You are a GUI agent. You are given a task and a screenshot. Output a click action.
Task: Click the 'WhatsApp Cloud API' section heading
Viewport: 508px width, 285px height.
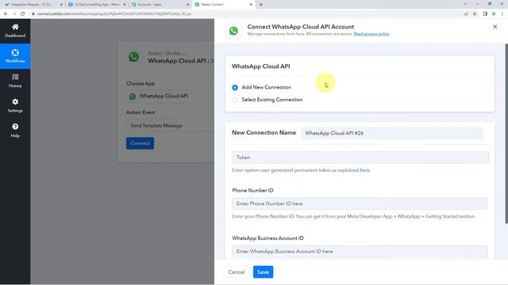261,66
